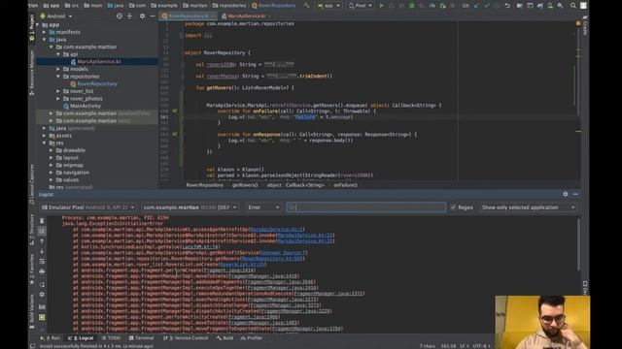This screenshot has height=349, width=622.
Task: Open Version Control tool window tab
Action: 186,338
